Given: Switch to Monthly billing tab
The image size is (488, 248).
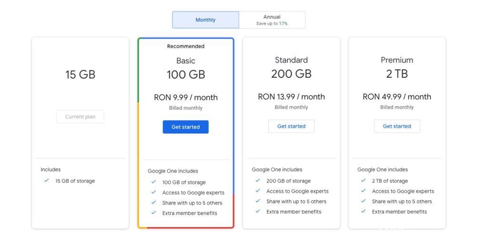Looking at the screenshot, I should (205, 20).
